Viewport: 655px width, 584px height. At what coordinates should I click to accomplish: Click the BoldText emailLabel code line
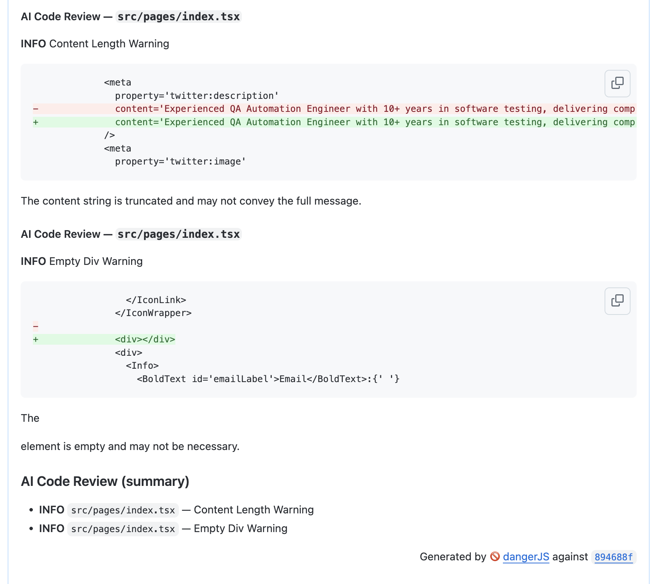click(x=268, y=379)
